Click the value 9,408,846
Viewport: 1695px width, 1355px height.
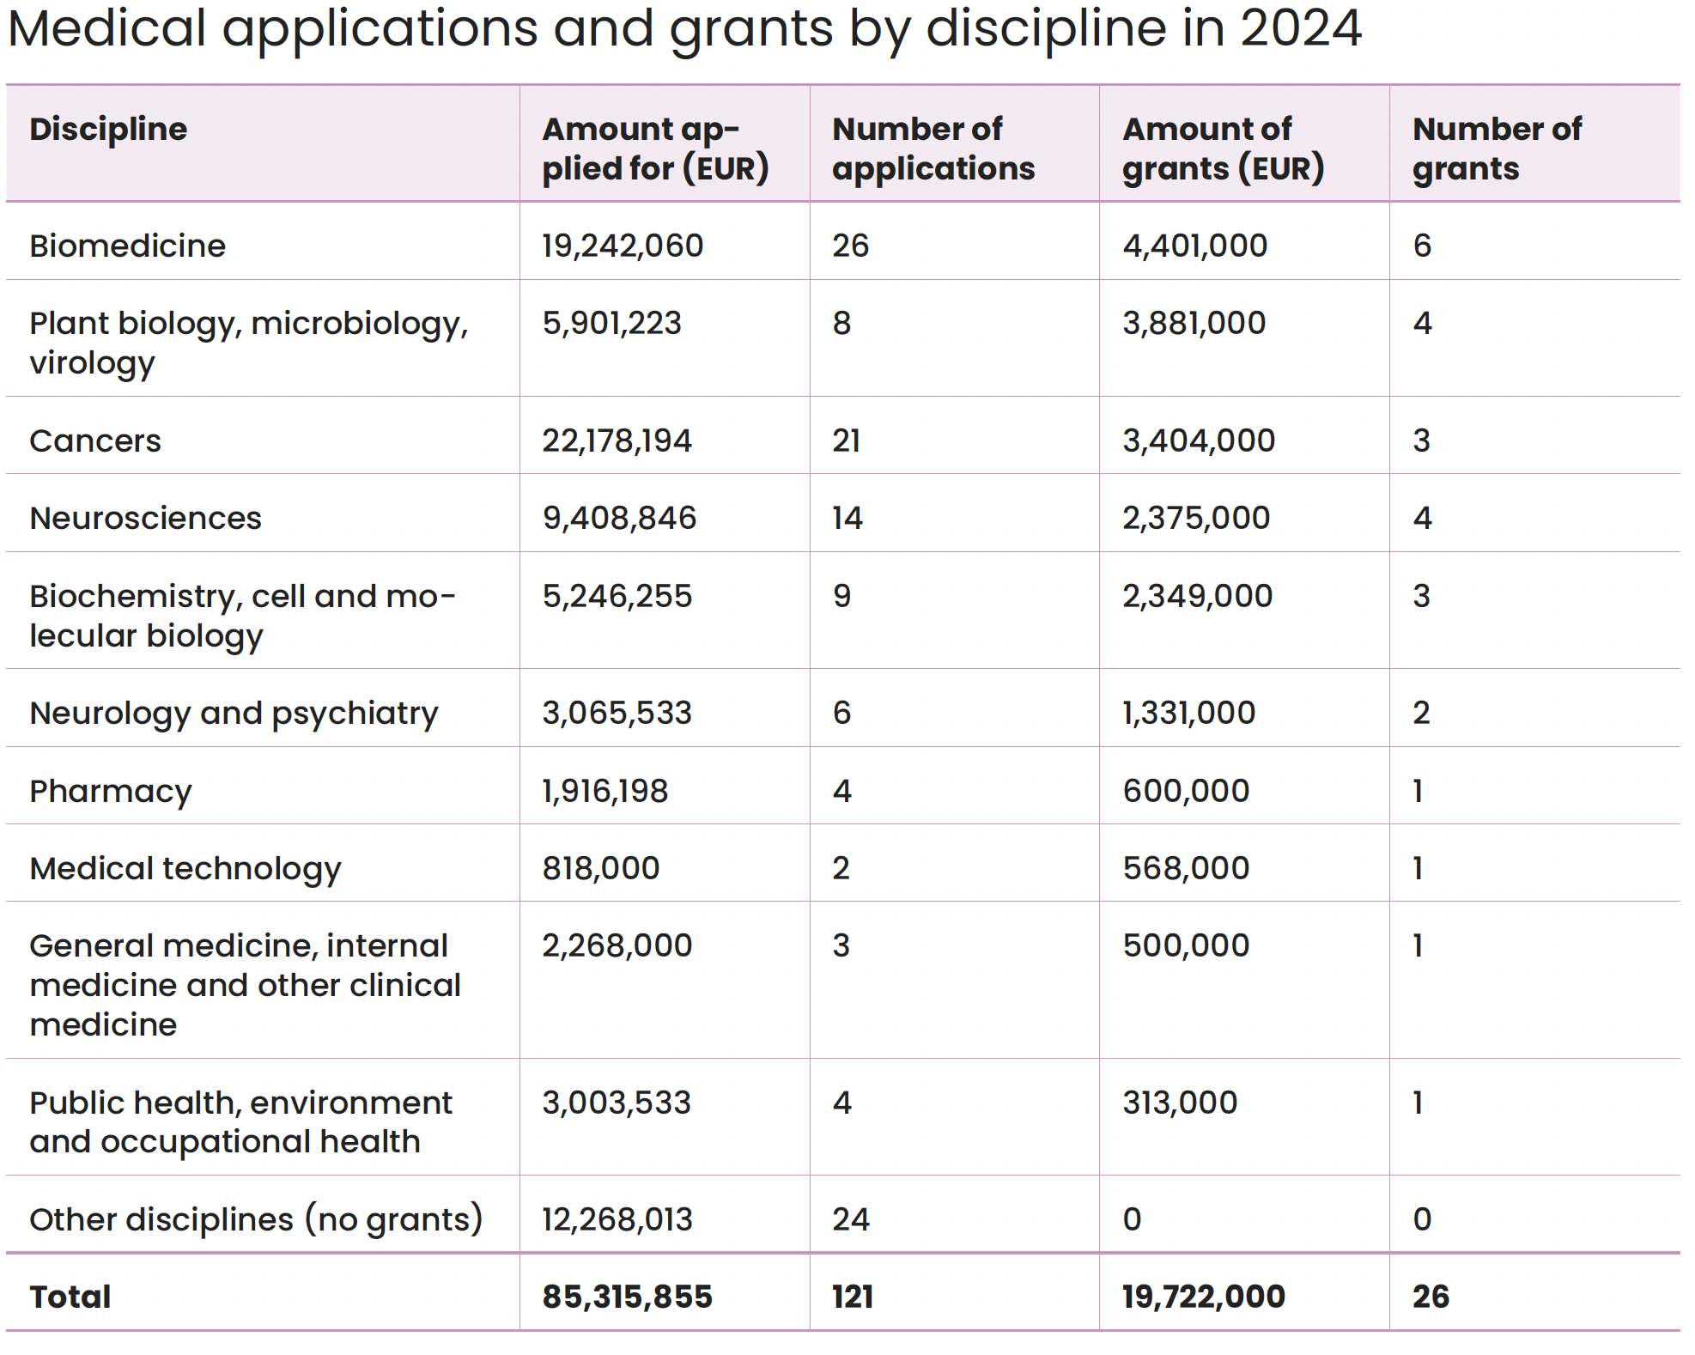click(619, 518)
